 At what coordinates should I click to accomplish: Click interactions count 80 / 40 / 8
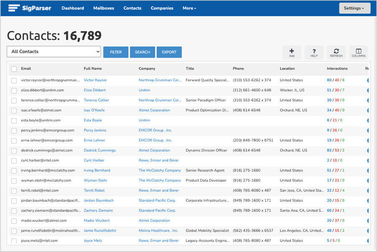tap(335, 80)
